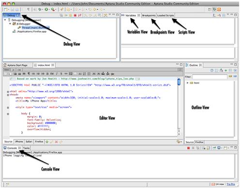Close the index.html editor tab
This screenshot has width=240, height=188.
(x=53, y=65)
